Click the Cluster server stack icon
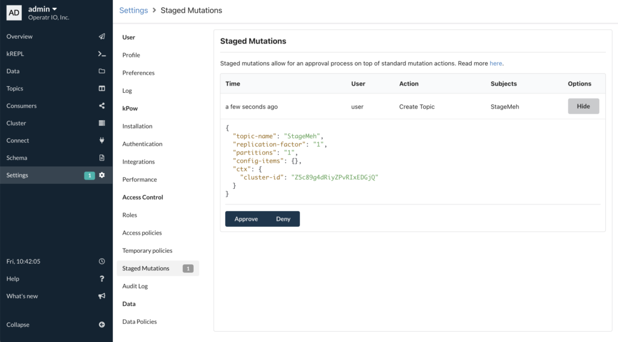This screenshot has height=342, width=618. click(101, 123)
